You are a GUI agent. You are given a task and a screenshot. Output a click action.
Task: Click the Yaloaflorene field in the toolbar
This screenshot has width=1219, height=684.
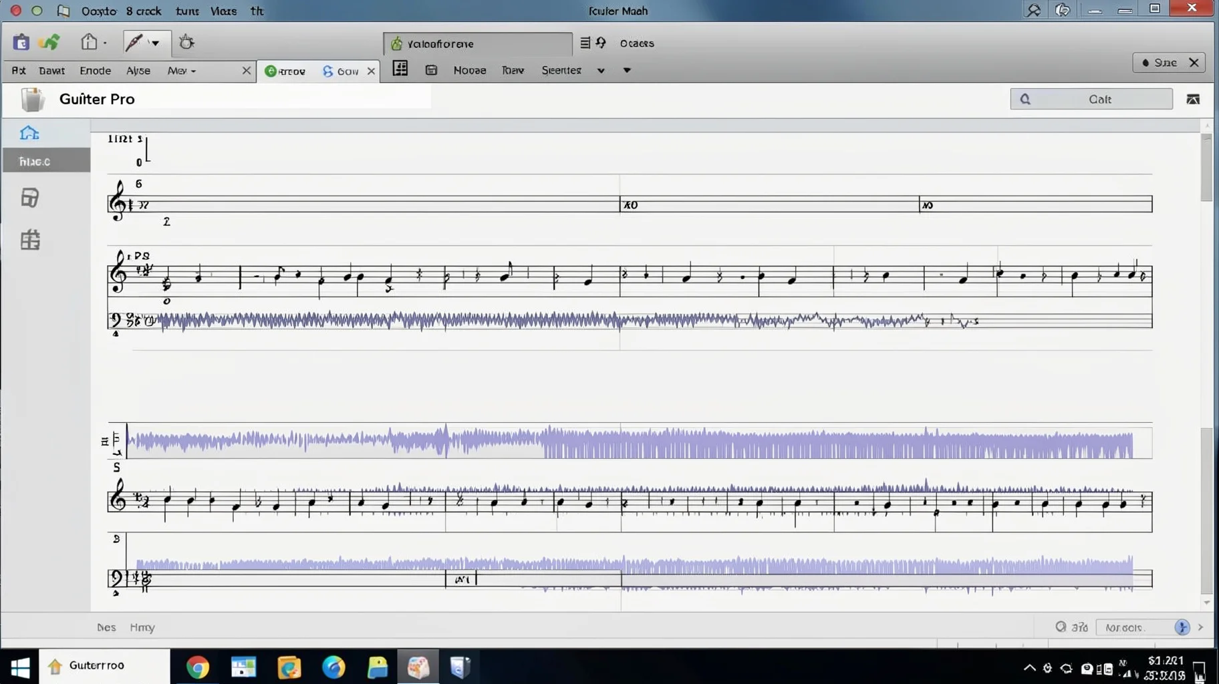477,43
